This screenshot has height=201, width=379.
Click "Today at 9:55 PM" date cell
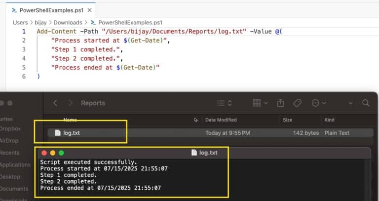(227, 133)
